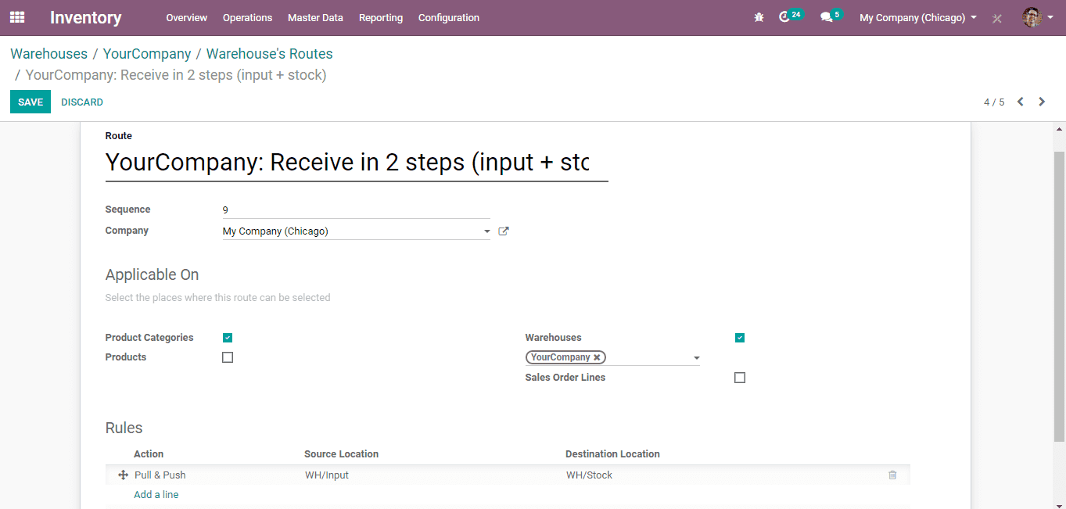This screenshot has height=509, width=1066.
Task: Go to next record arrow
Action: pyautogui.click(x=1042, y=102)
